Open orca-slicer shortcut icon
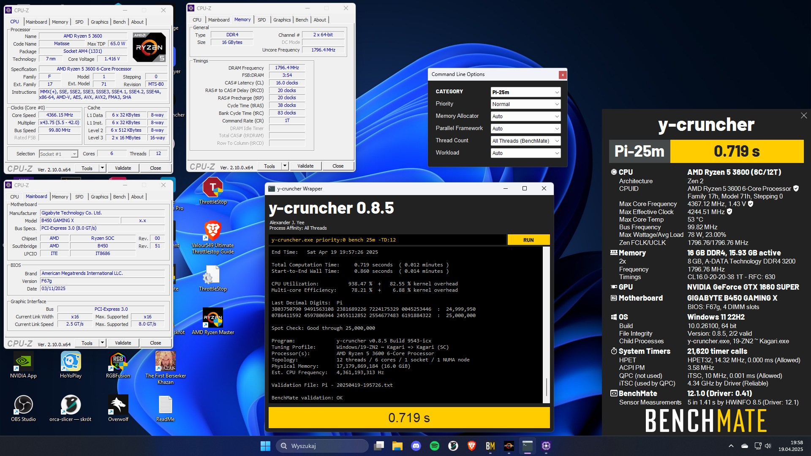The height and width of the screenshot is (456, 811). pyautogui.click(x=71, y=409)
